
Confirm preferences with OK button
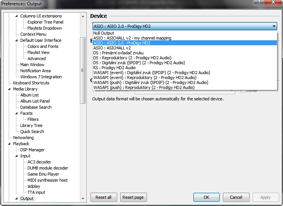pyautogui.click(x=207, y=197)
